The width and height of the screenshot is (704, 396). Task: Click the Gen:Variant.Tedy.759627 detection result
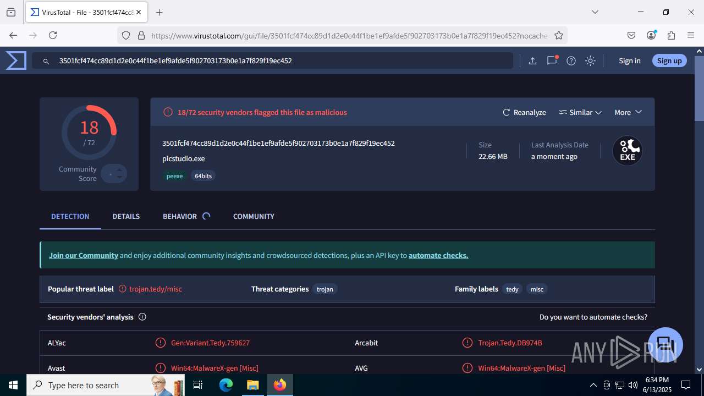click(x=210, y=343)
